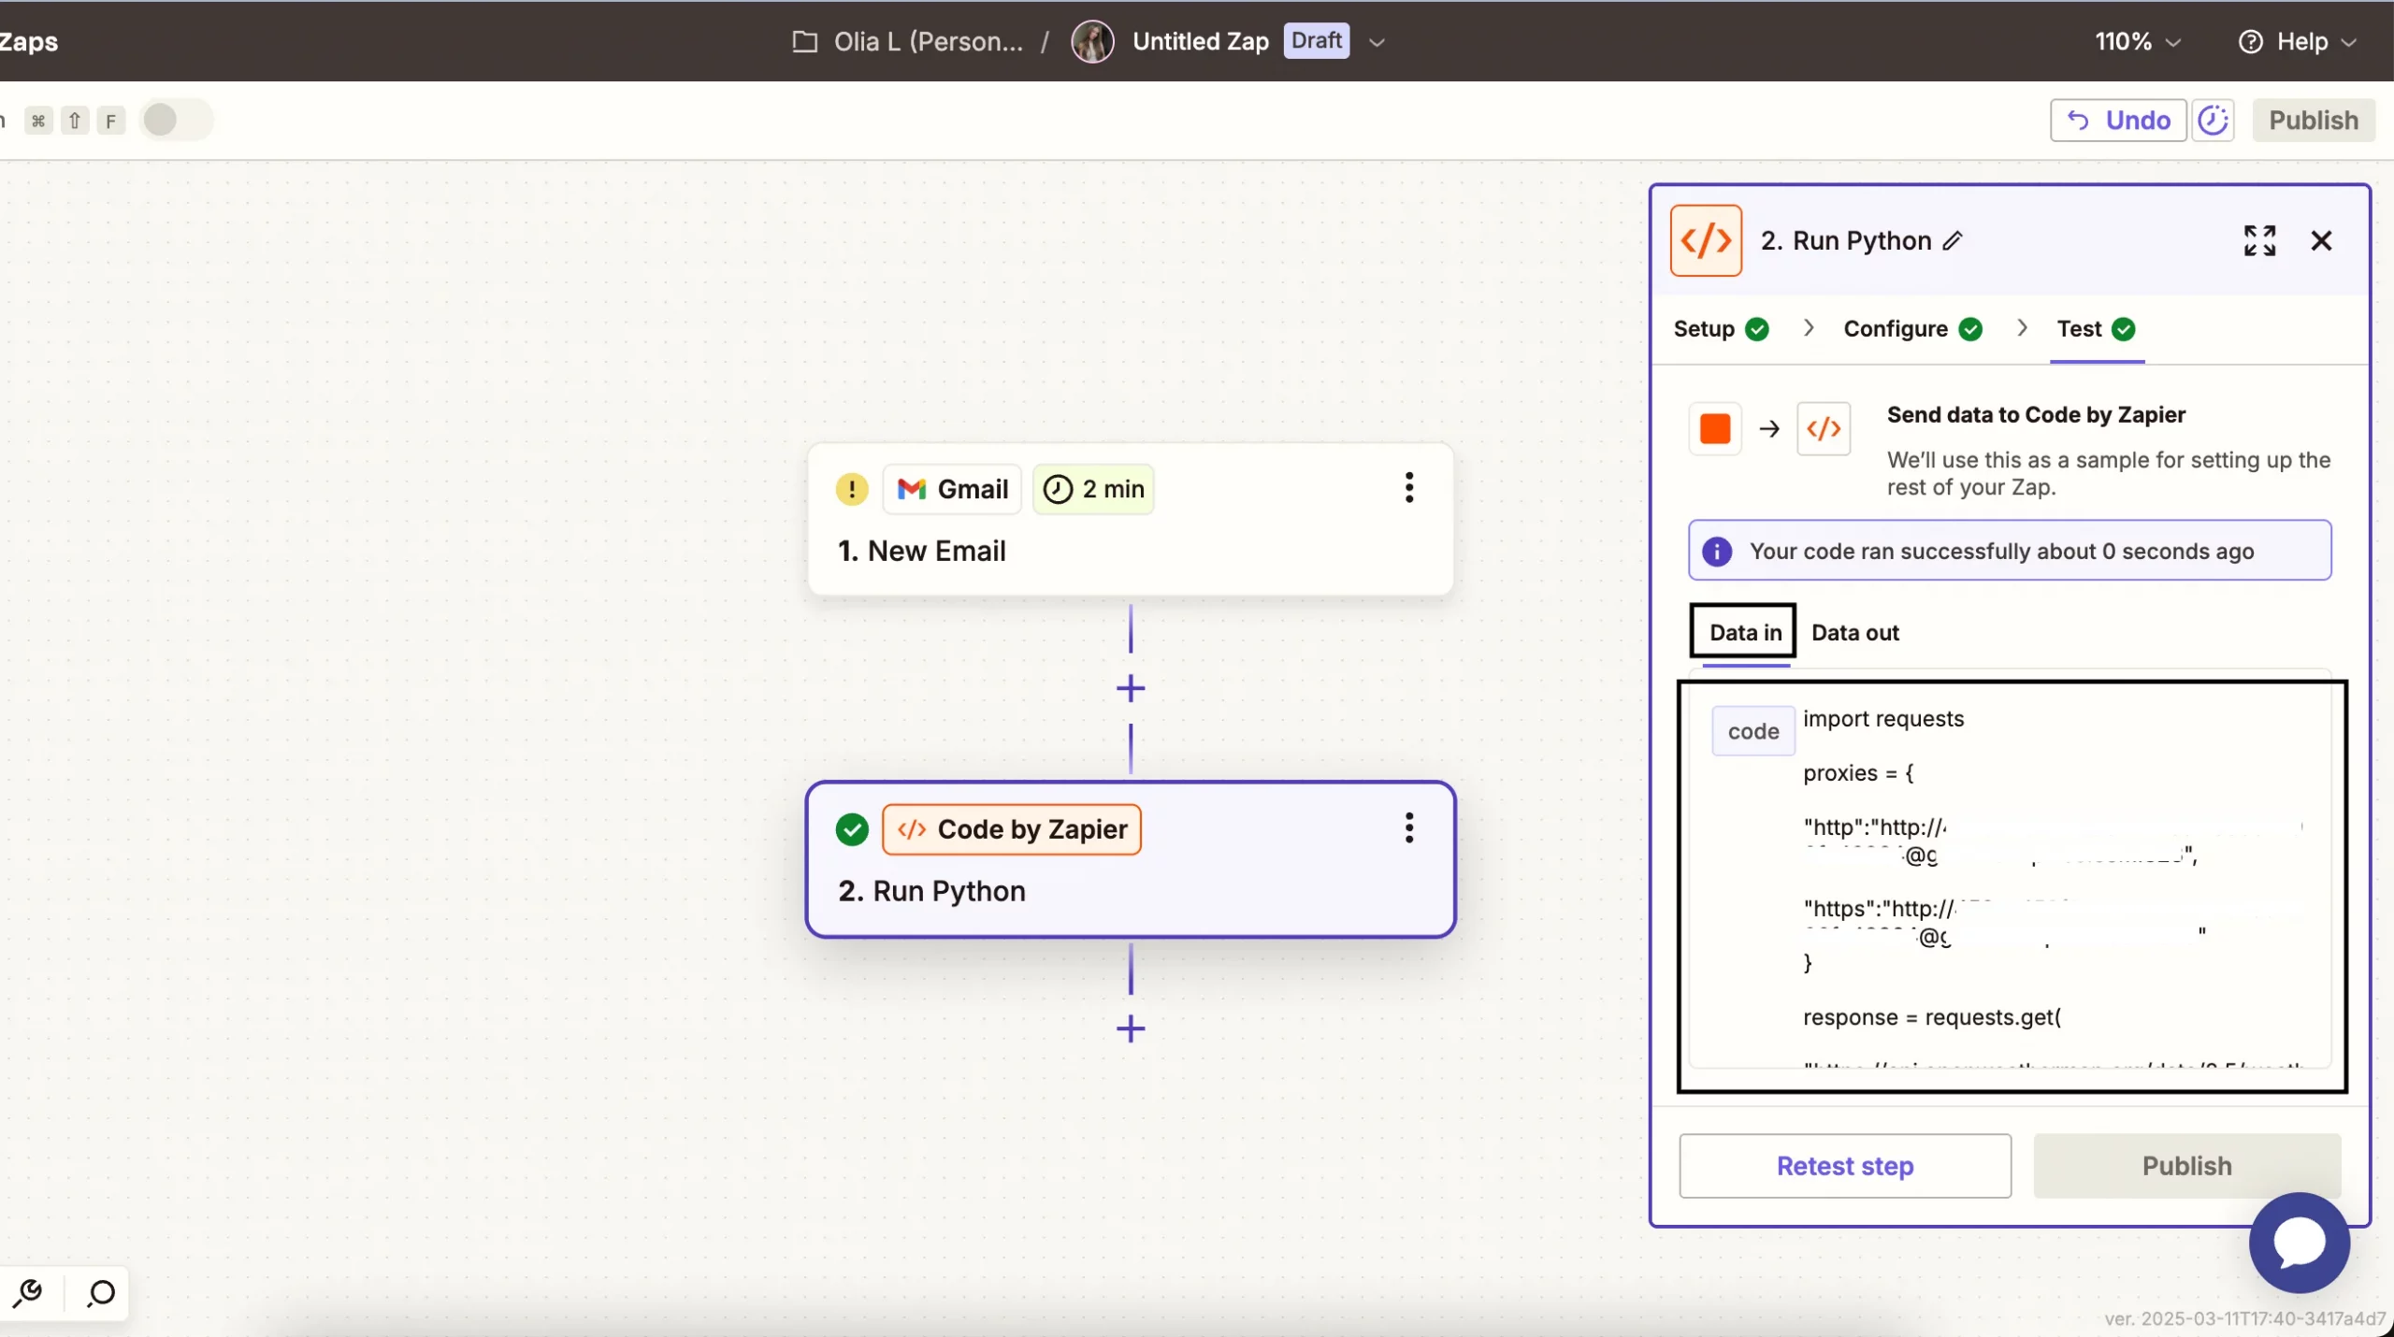Image resolution: width=2394 pixels, height=1337 pixels.
Task: Click the Code by Zapier panel header icon
Action: [x=1706, y=240]
